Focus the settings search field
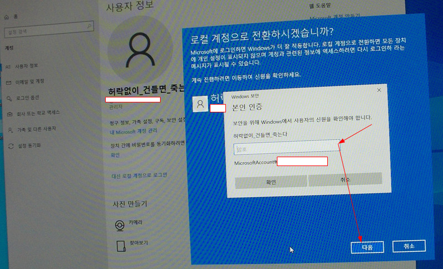This screenshot has height=269, width=443. tap(49, 29)
